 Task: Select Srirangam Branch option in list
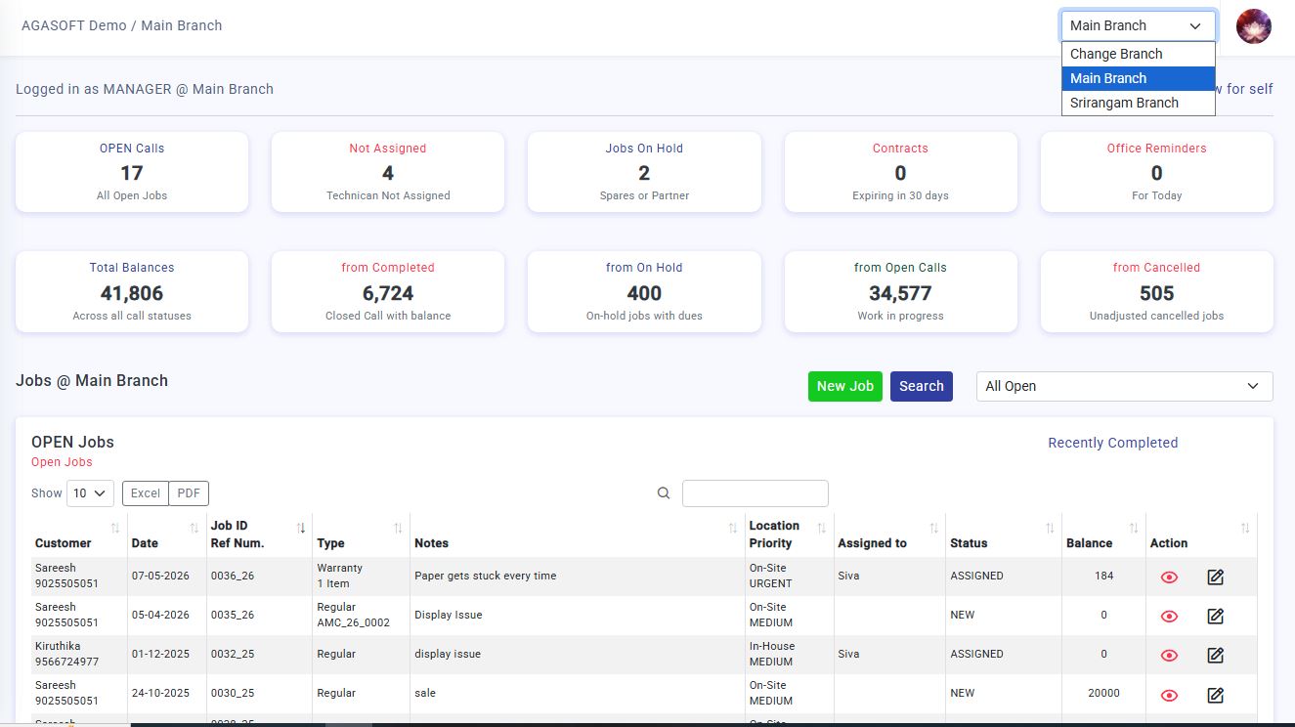point(1138,103)
